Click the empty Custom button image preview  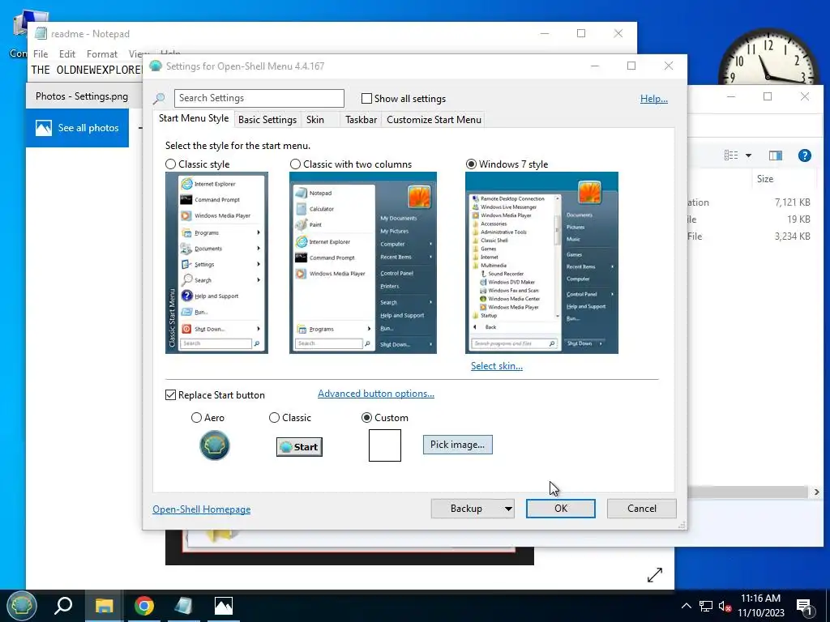[385, 445]
